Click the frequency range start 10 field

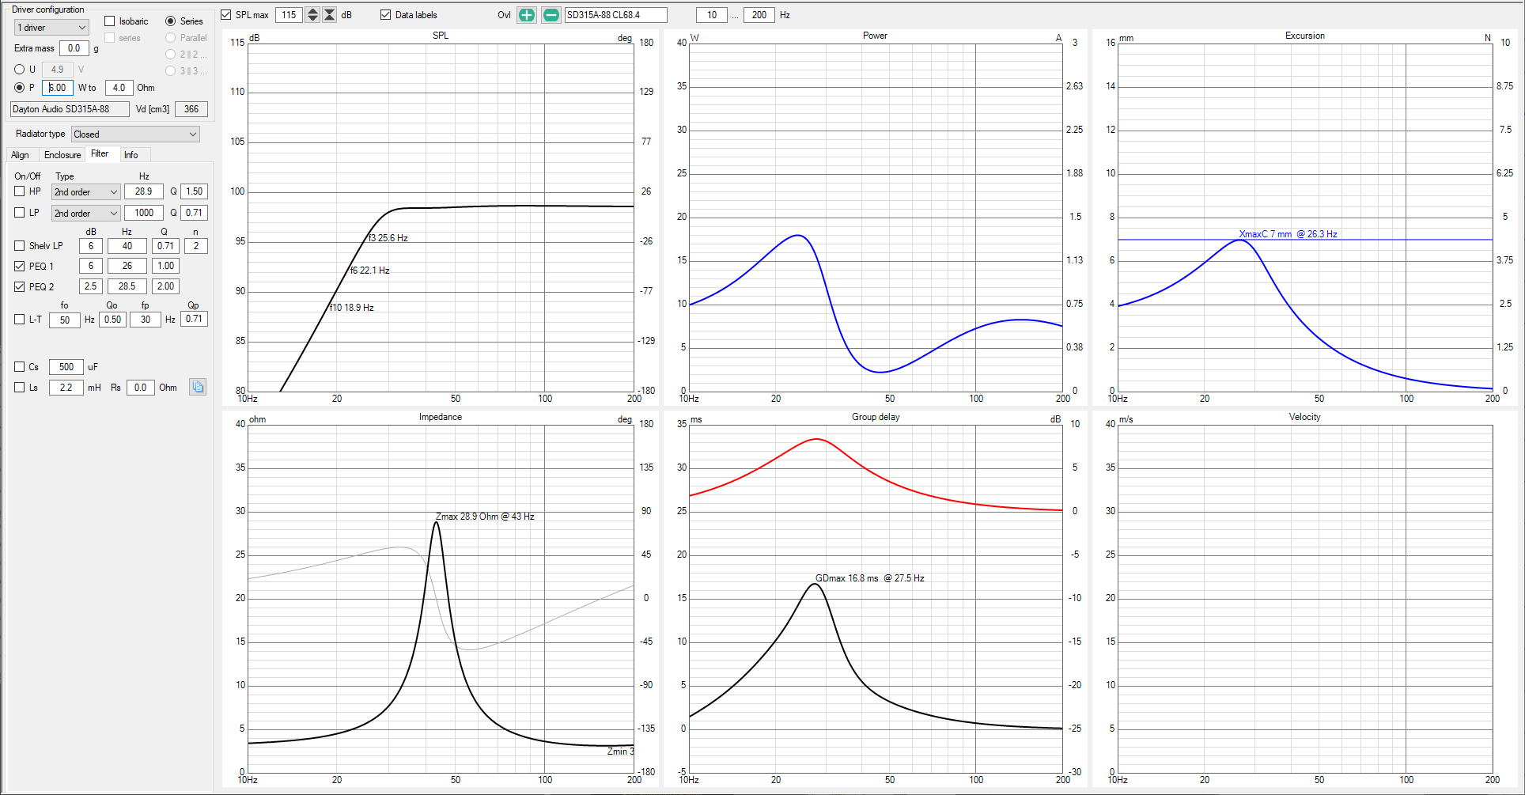pos(712,15)
